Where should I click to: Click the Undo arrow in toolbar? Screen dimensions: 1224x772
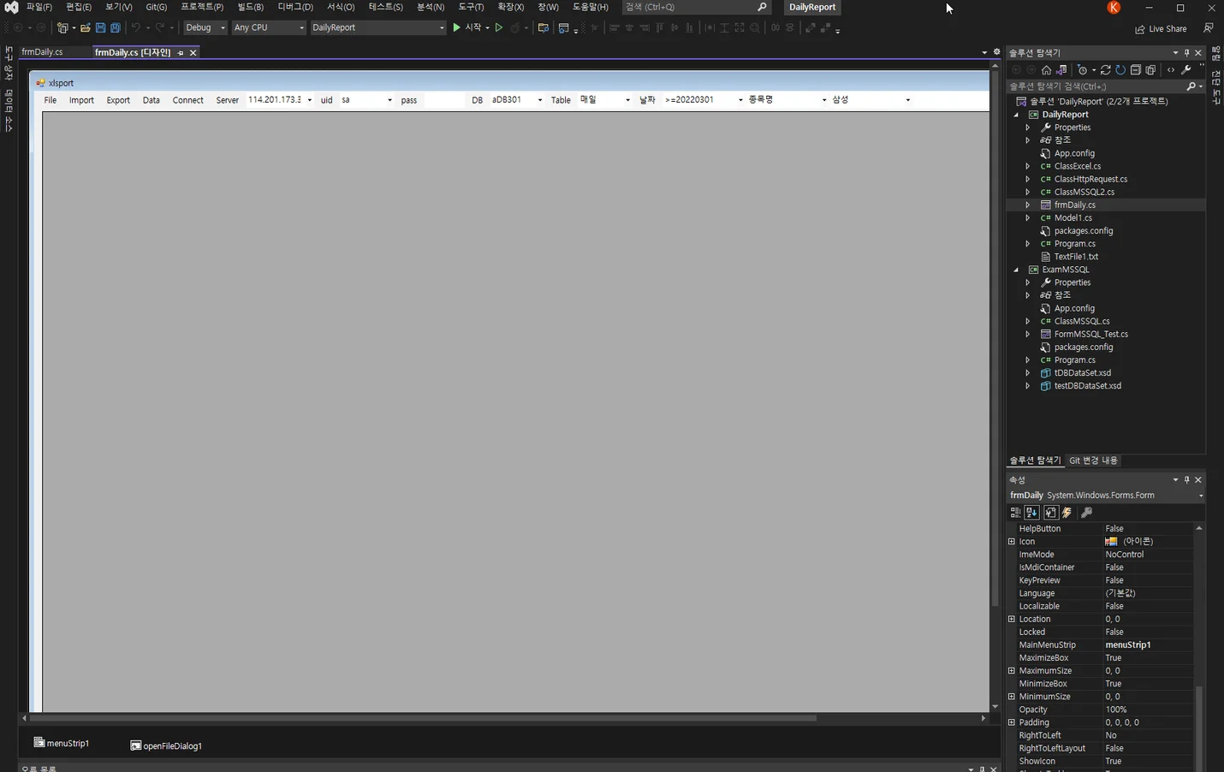pos(135,27)
